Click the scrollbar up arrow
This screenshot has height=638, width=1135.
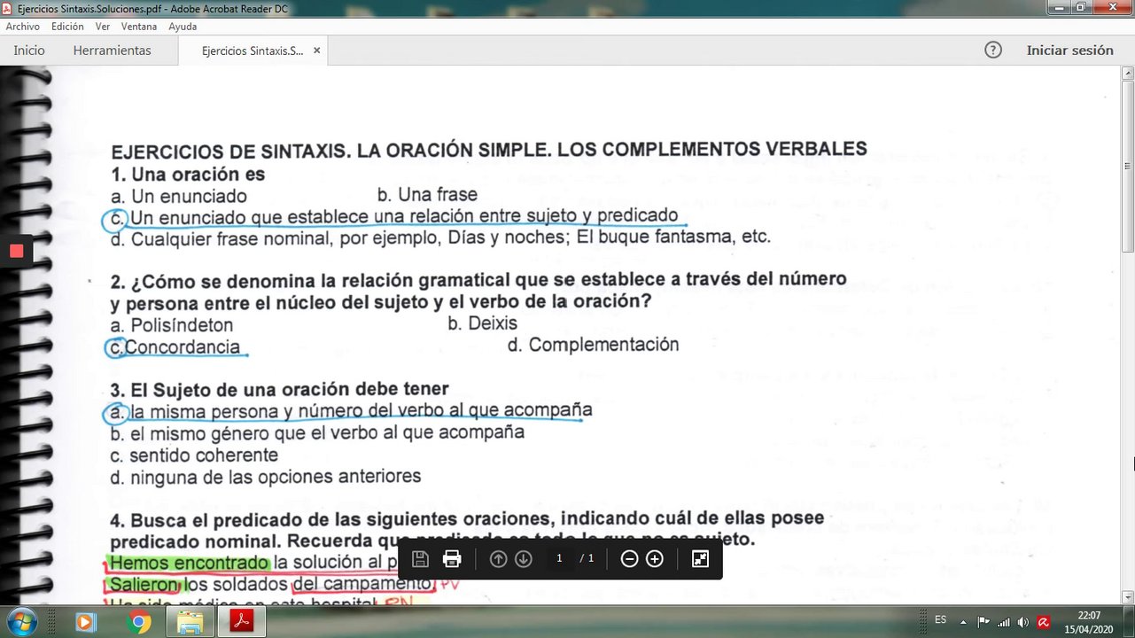[1127, 73]
